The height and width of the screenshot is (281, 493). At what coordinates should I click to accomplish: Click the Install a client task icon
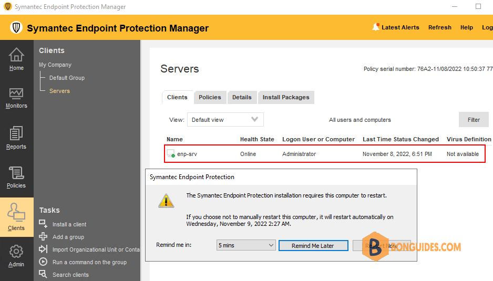point(43,224)
